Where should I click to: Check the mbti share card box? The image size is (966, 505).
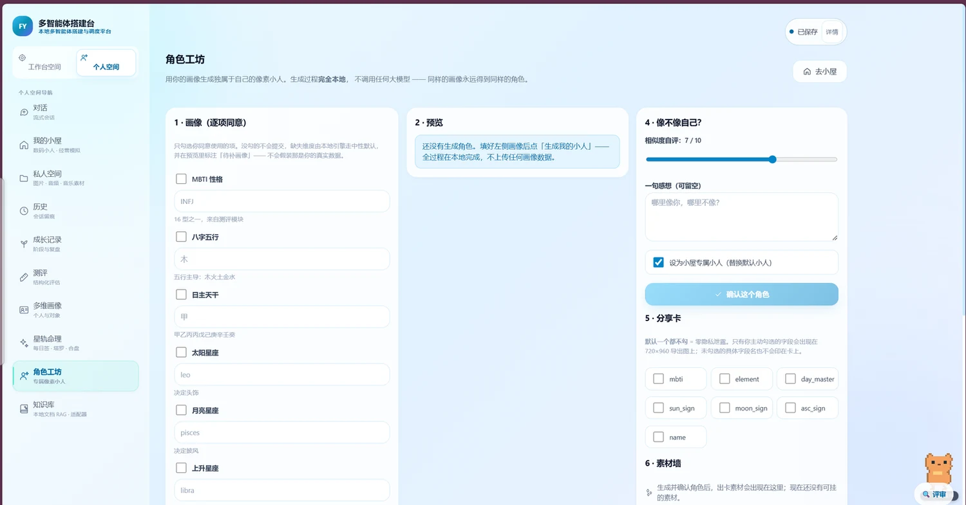(658, 379)
